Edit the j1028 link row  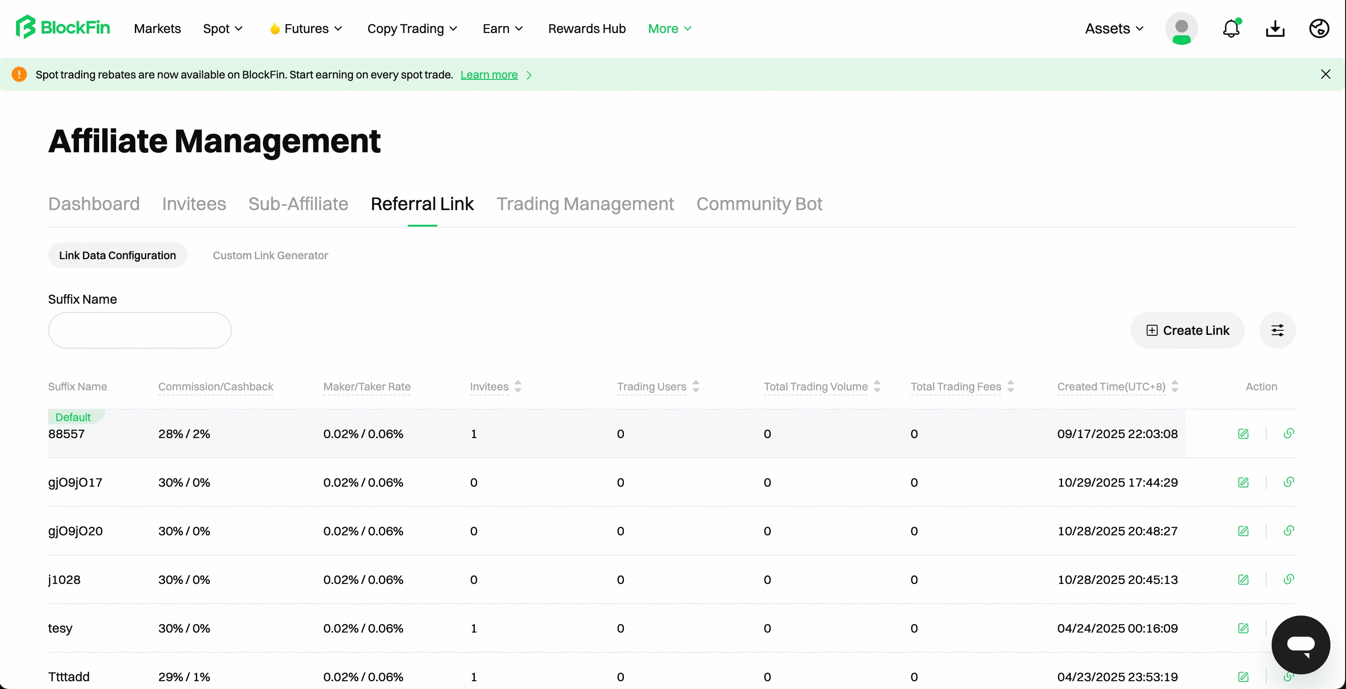tap(1243, 579)
